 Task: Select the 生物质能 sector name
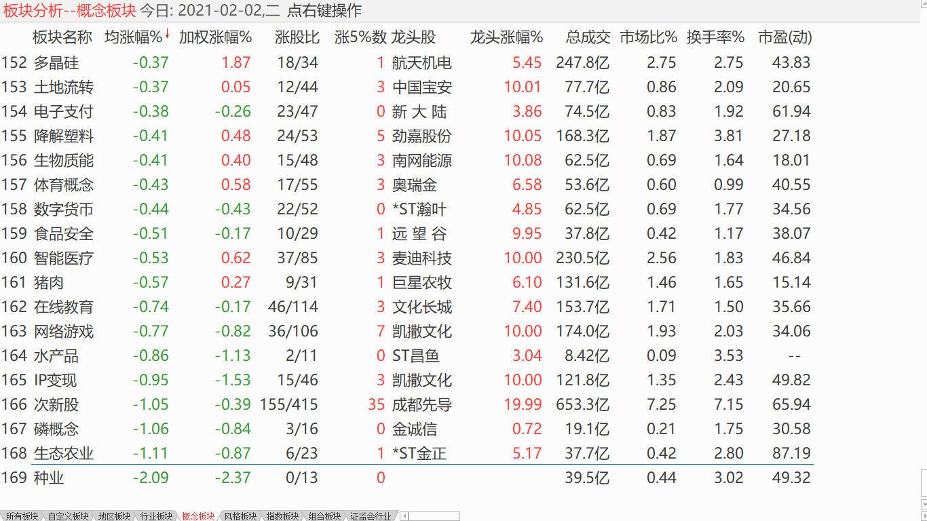(64, 160)
